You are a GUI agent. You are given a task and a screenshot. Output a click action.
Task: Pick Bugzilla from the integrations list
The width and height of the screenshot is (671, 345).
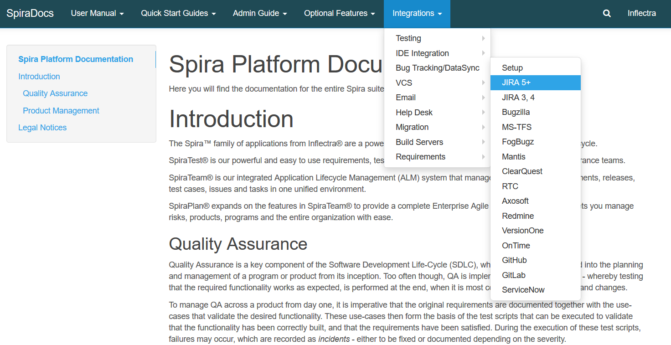pyautogui.click(x=516, y=112)
